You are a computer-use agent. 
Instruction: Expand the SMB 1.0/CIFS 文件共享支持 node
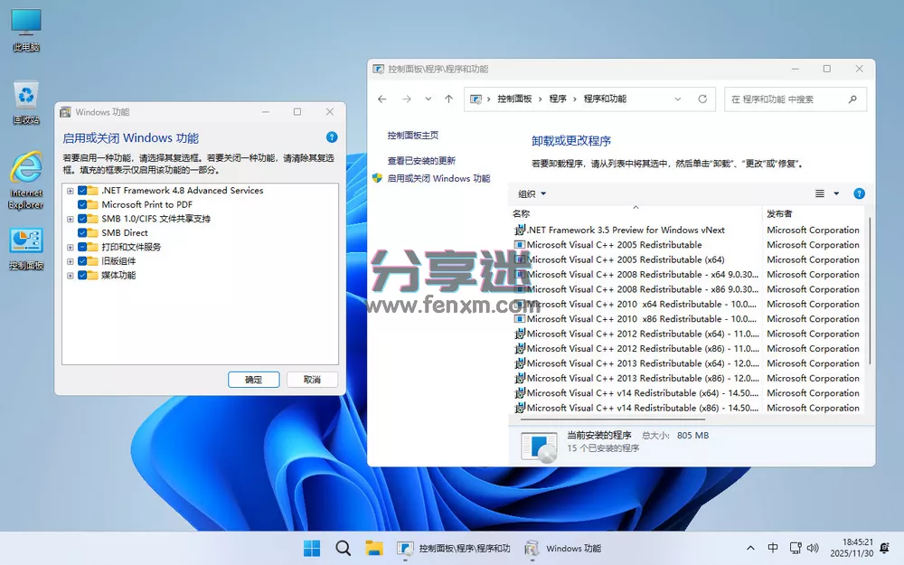tap(71, 218)
